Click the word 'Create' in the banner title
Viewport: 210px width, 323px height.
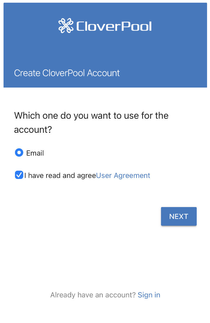(27, 73)
